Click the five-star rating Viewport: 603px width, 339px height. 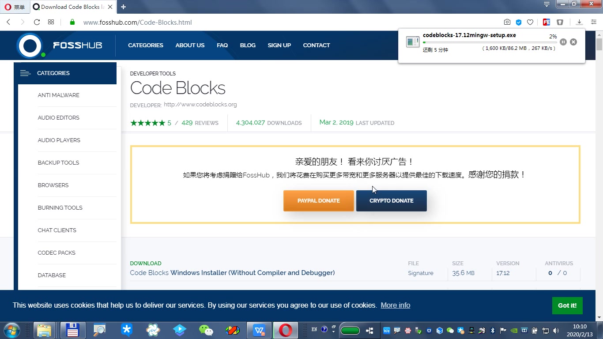(147, 123)
